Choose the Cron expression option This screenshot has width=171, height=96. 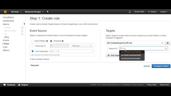[x=33, y=51]
